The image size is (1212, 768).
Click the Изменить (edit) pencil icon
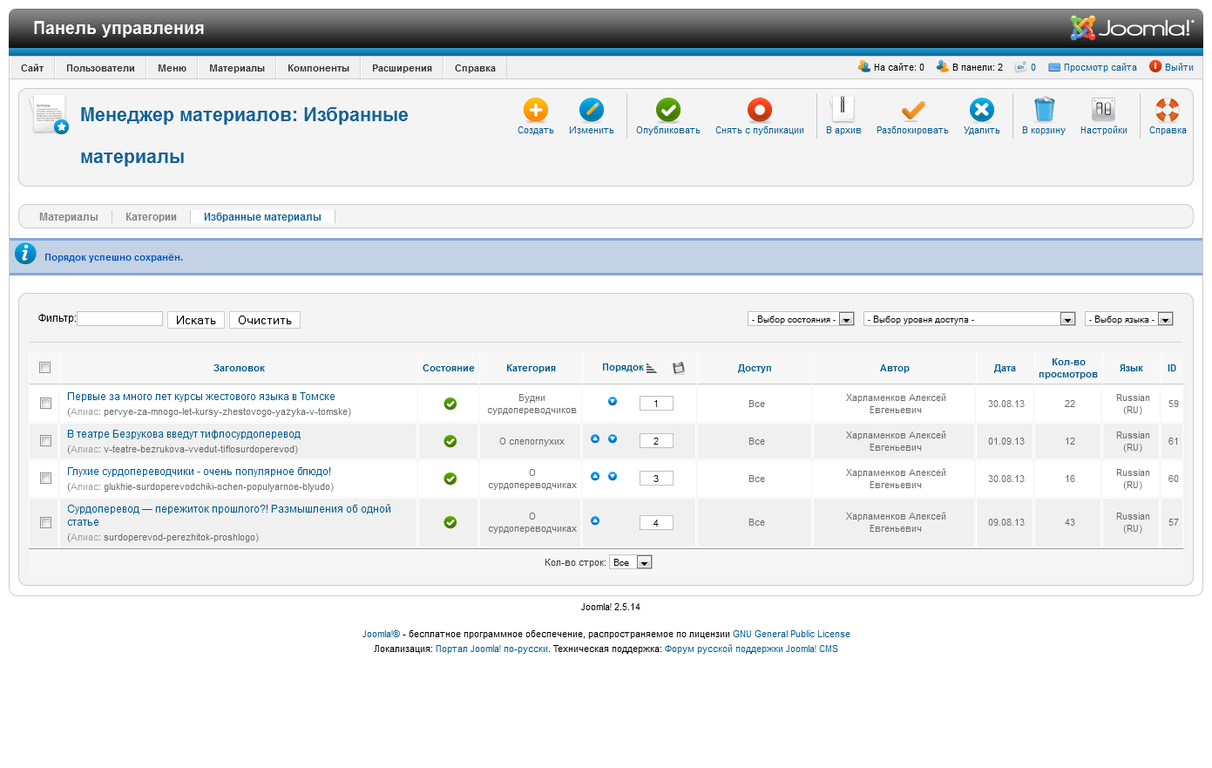tap(592, 110)
